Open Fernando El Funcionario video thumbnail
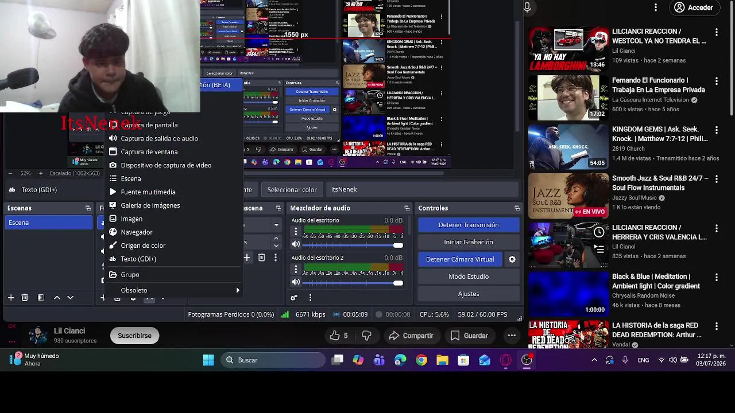This screenshot has width=735, height=413. (568, 98)
